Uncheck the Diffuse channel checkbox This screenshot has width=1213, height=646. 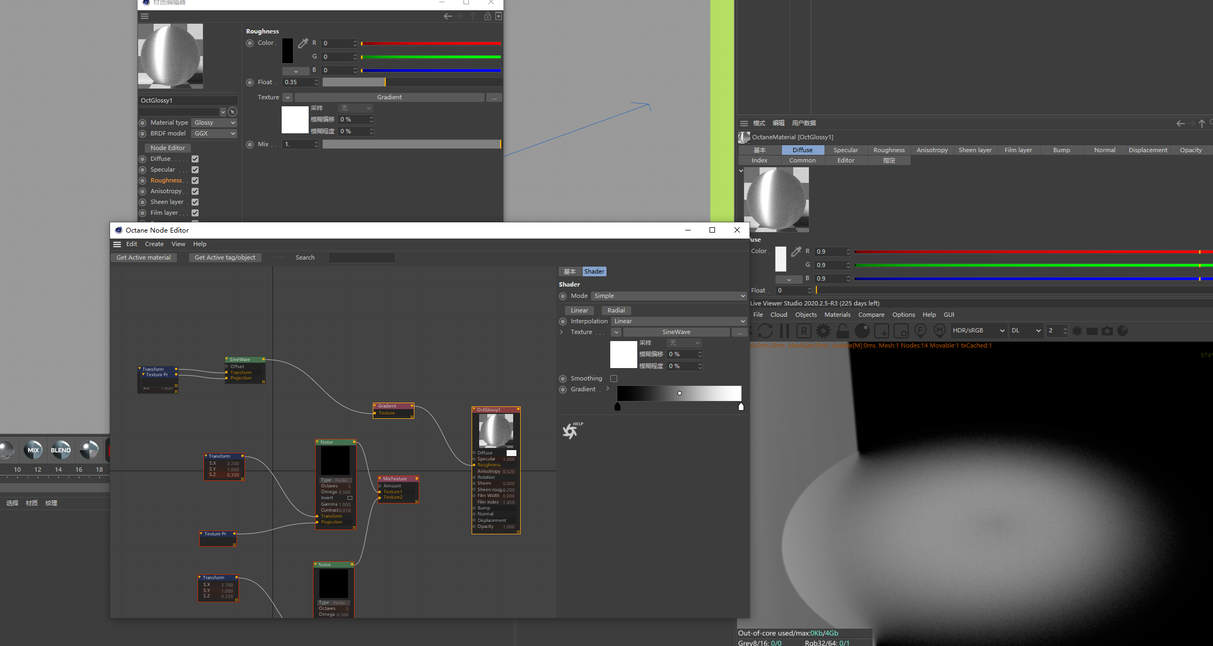click(x=195, y=159)
